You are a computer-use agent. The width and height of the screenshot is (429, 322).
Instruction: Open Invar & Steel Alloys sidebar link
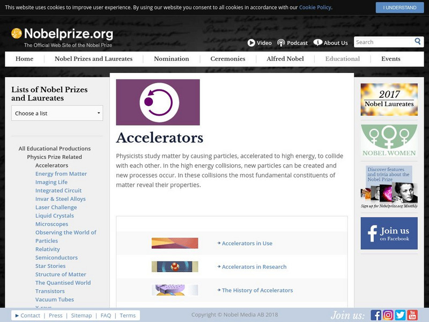61,199
